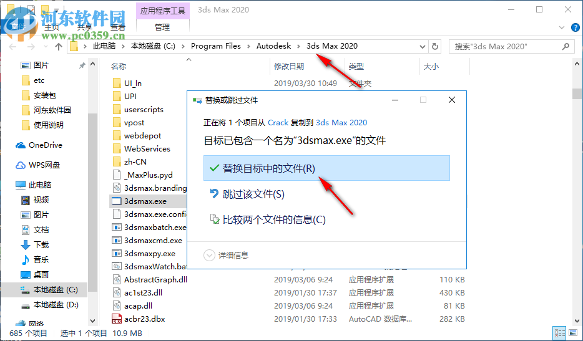Image resolution: width=583 pixels, height=341 pixels.
Task: Open WPS网盘 in navigation pane
Action: (x=37, y=165)
